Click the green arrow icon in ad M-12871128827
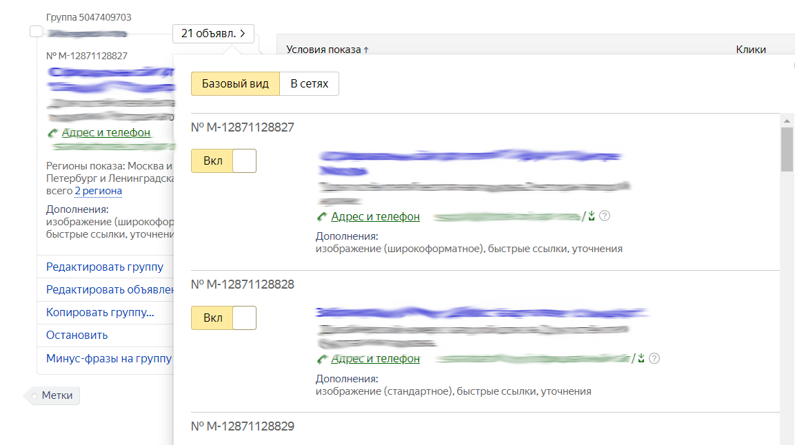 point(592,216)
